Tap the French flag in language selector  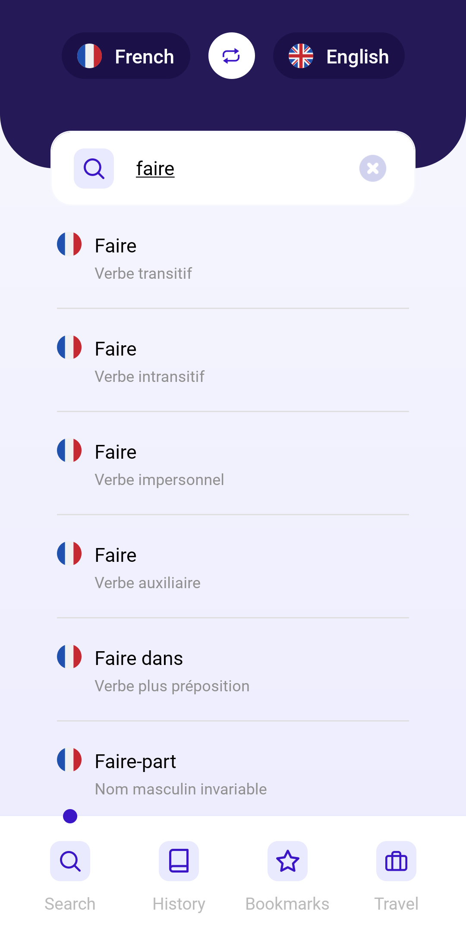[89, 56]
